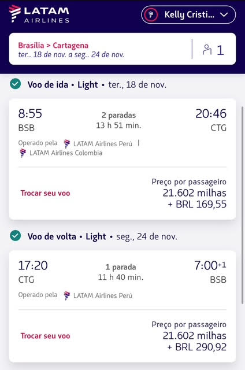Click the Voo de ida Light heading
Screen dimensions: 245x370
click(x=63, y=84)
